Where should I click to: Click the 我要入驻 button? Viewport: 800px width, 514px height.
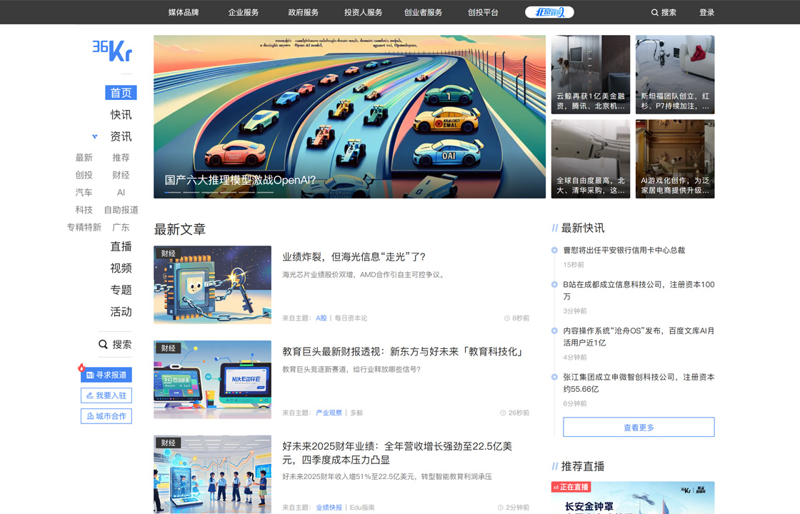(106, 395)
